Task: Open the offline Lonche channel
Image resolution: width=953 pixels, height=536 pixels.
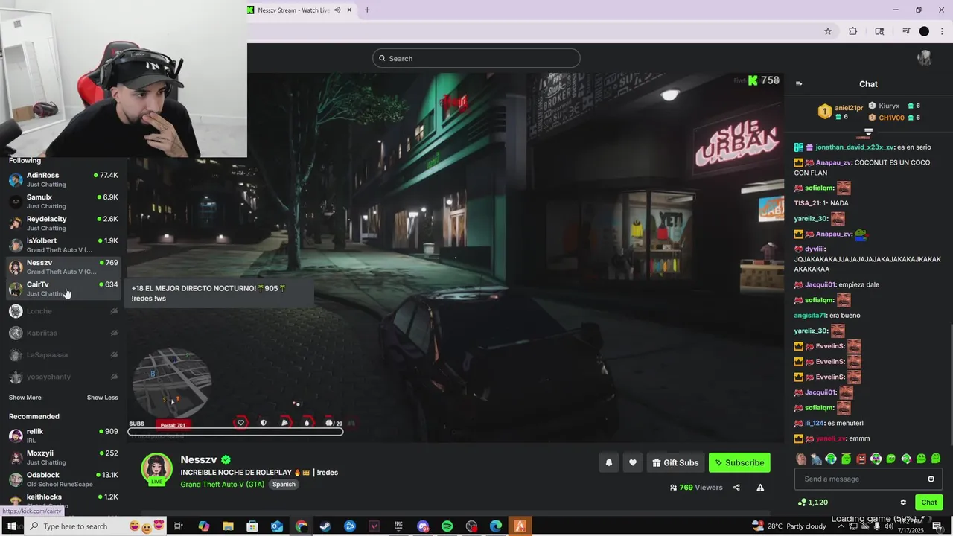Action: pos(63,311)
